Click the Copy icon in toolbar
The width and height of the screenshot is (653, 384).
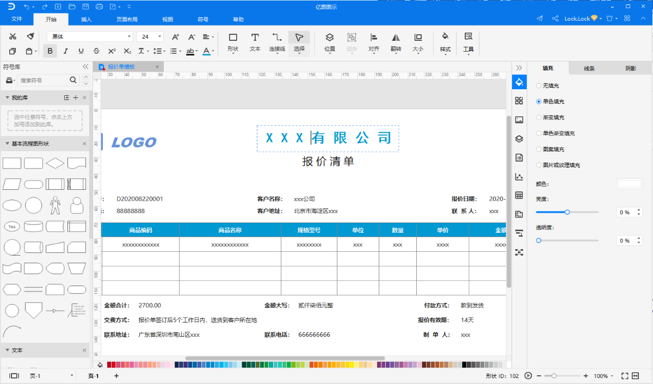(x=13, y=51)
